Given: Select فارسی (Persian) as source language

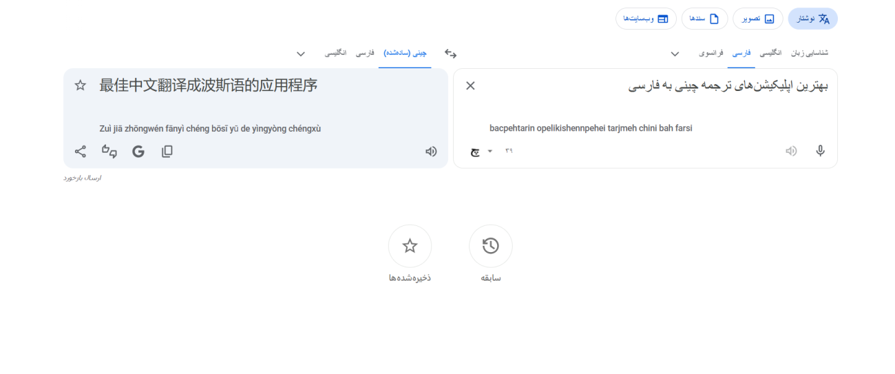Looking at the screenshot, I should click(741, 53).
